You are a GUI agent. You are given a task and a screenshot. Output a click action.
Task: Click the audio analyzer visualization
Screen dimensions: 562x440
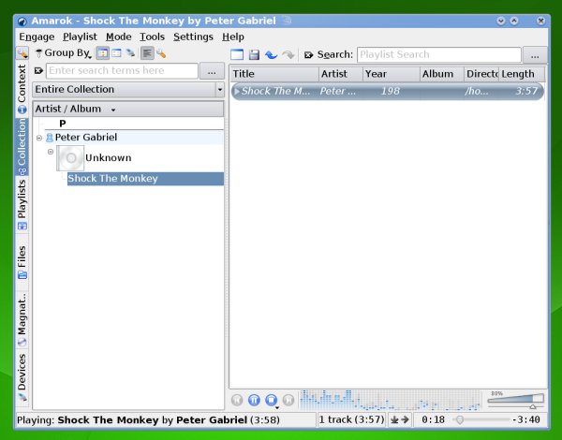[x=390, y=400]
